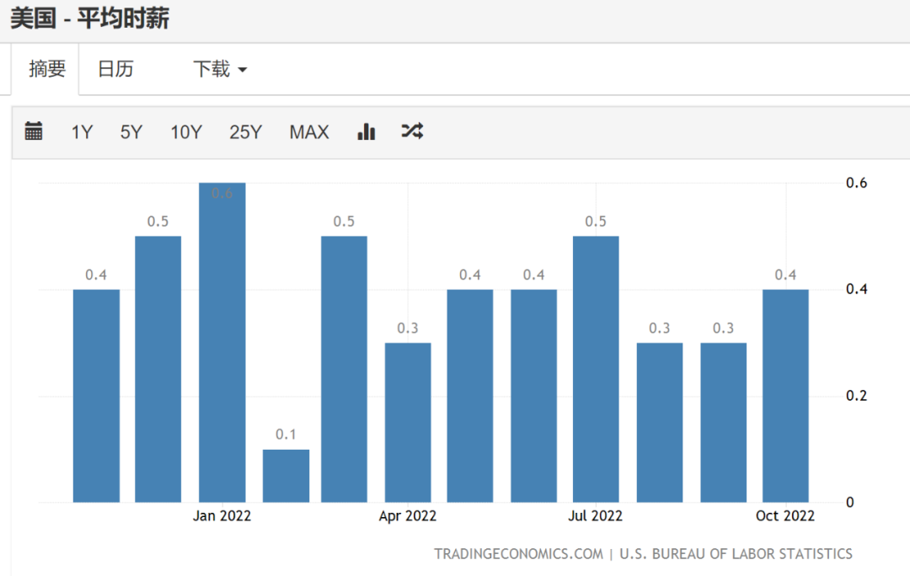This screenshot has height=576, width=910.
Task: Switch to the 日历 tab
Action: [115, 69]
